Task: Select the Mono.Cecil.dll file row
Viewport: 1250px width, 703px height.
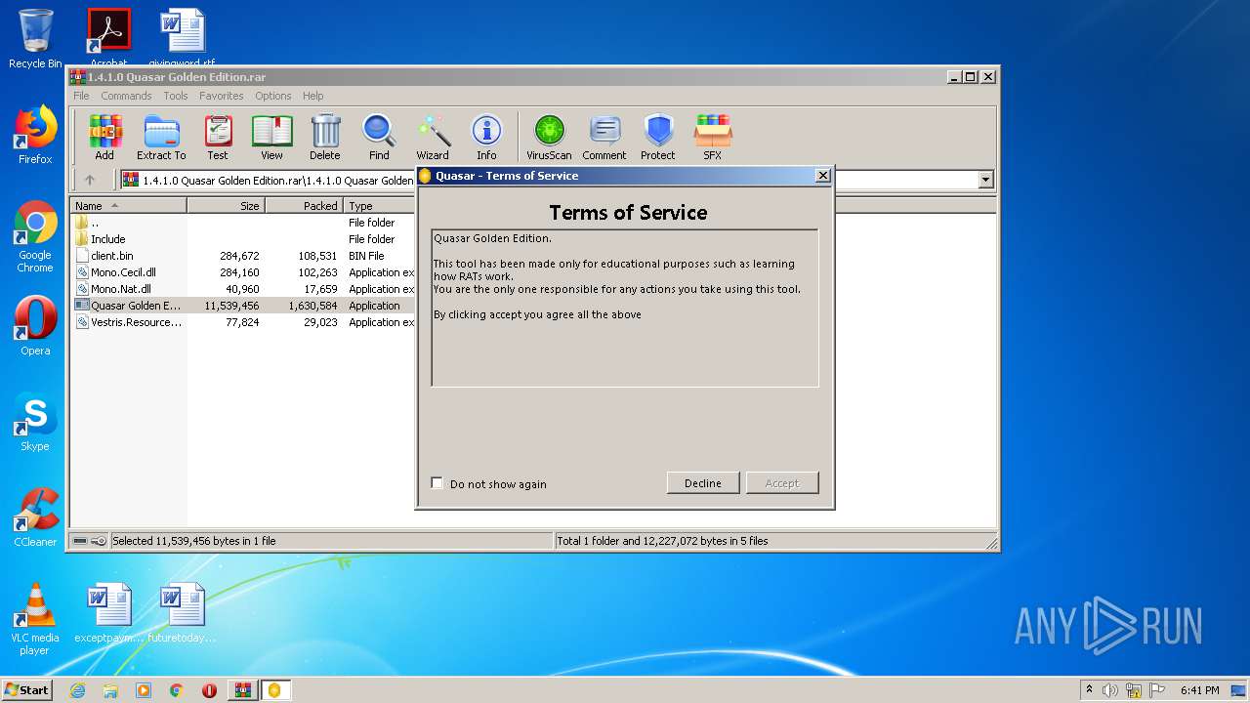Action: click(x=242, y=272)
